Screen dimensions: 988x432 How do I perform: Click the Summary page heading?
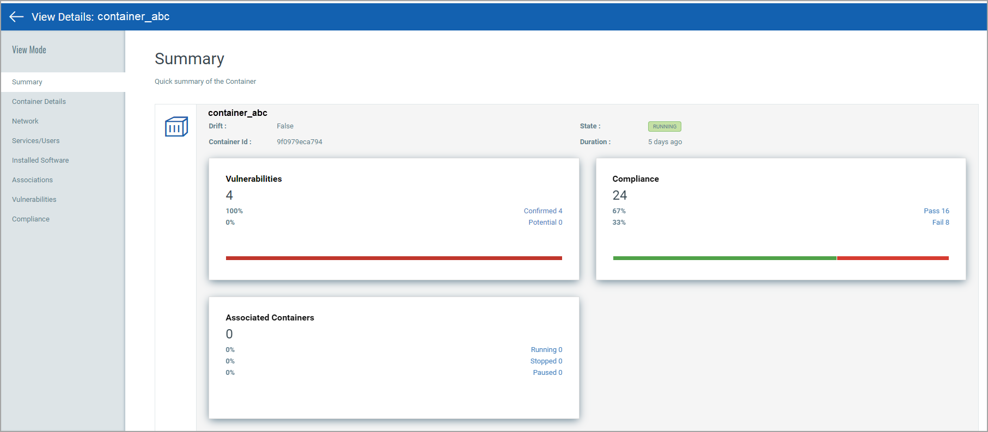tap(190, 59)
